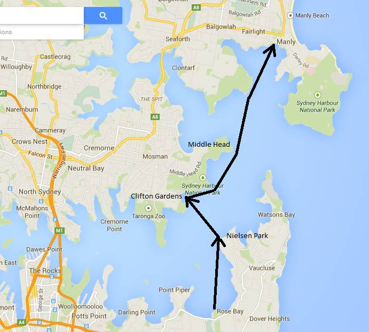Click the Middle Head Rd park tree icon
The image size is (369, 332).
202,177
